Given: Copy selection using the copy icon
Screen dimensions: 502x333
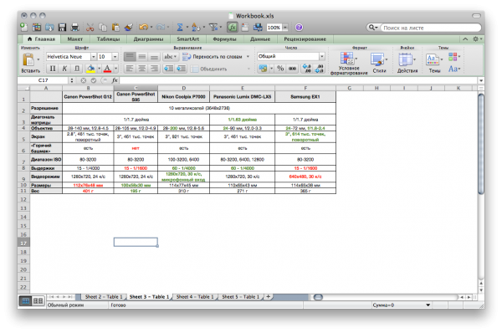Looking at the screenshot, I should [103, 28].
